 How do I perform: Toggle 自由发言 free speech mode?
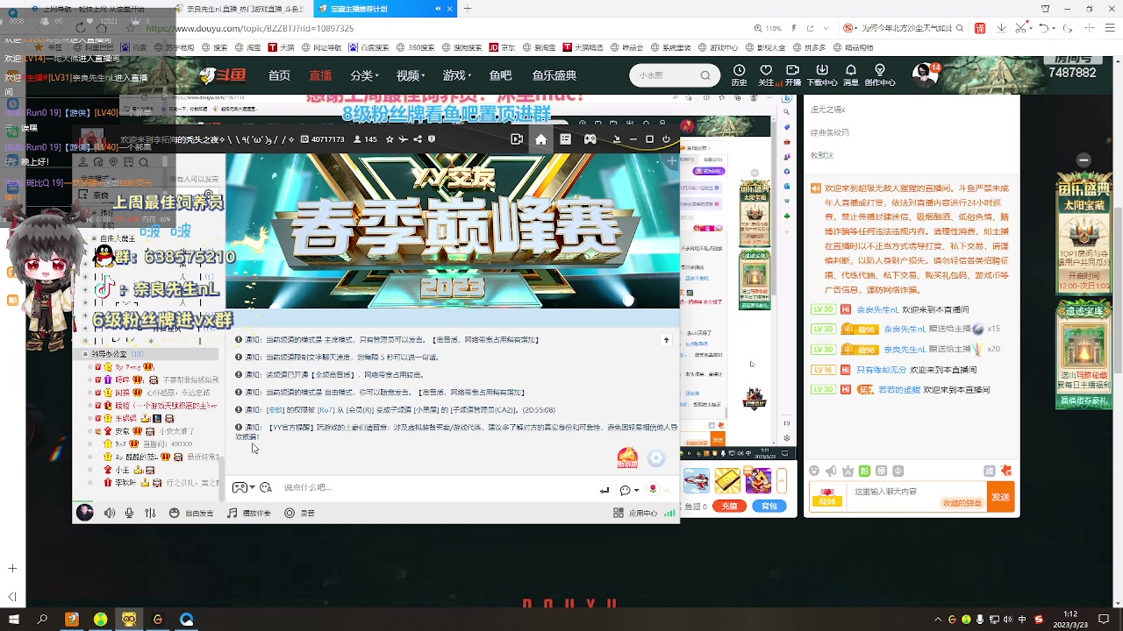pos(190,513)
